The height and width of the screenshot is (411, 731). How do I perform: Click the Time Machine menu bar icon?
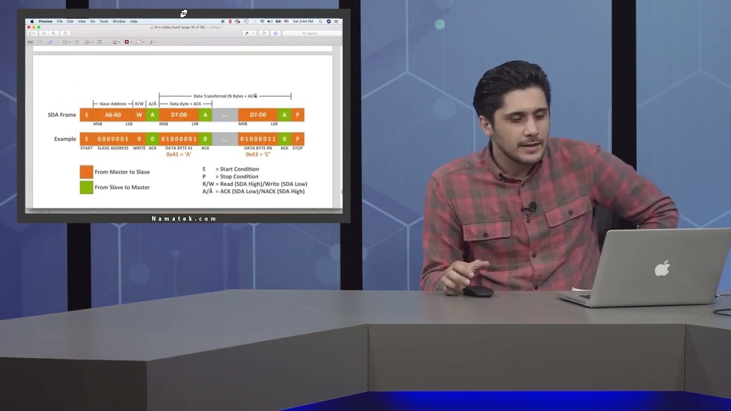pyautogui.click(x=246, y=21)
